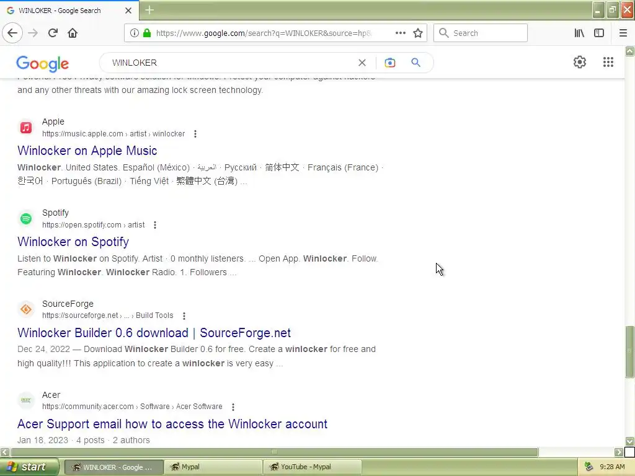Image resolution: width=635 pixels, height=476 pixels.
Task: Open Google quick settings gear
Action: pos(580,62)
